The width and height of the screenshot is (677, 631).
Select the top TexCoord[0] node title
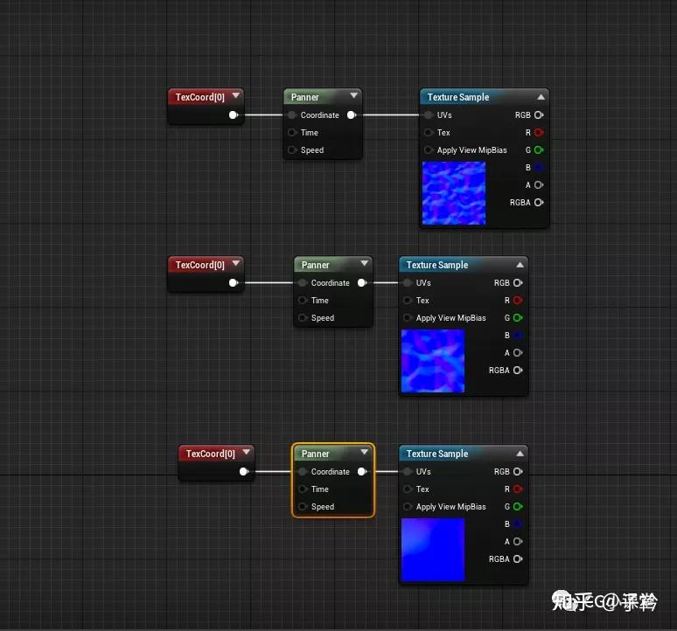(x=200, y=97)
